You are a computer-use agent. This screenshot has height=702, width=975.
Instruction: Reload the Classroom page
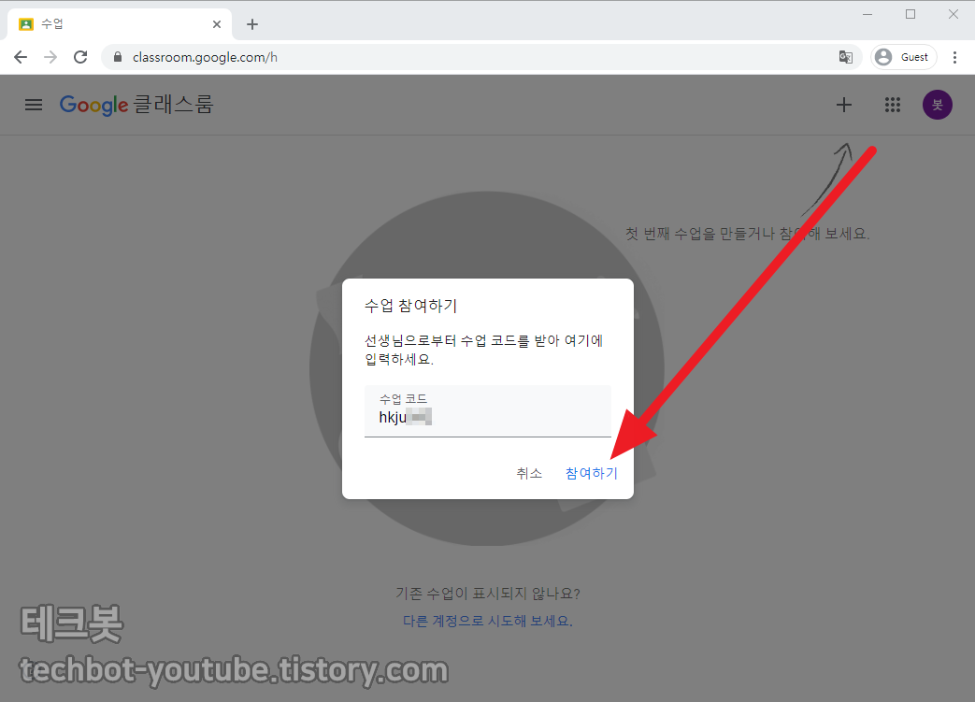(x=80, y=57)
